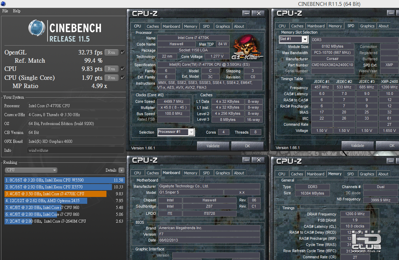Open About tab in Mainboard CPU-Z window

point(239,173)
